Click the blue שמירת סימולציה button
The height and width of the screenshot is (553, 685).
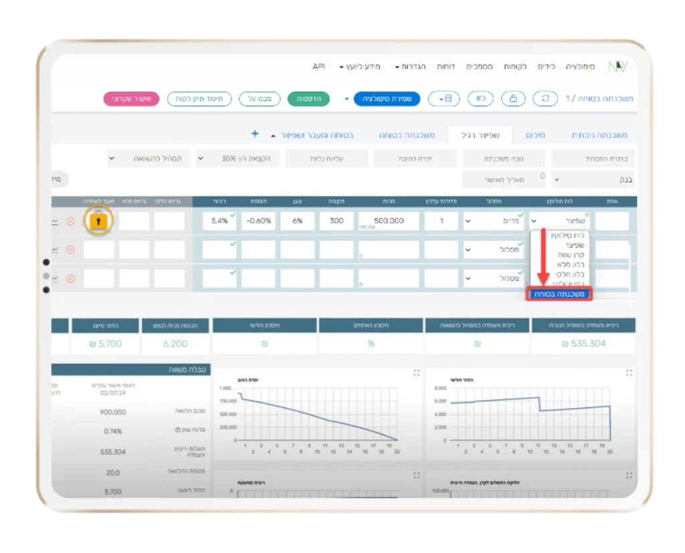point(387,98)
